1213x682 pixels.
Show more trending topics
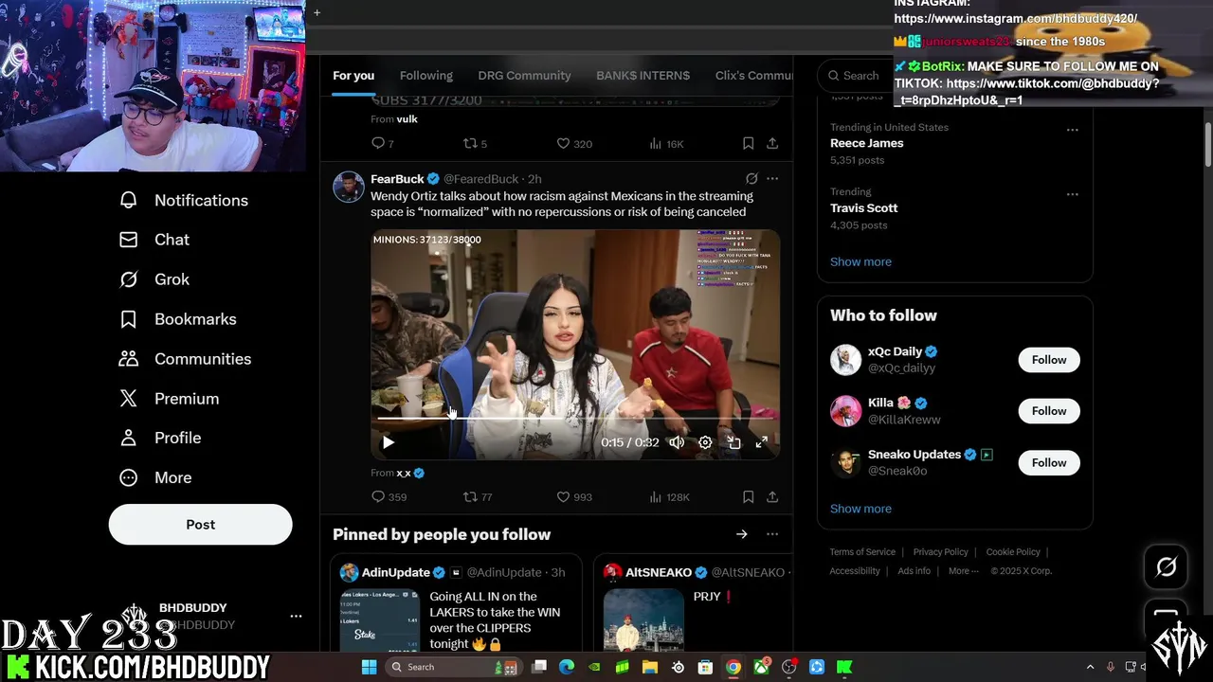coord(860,261)
